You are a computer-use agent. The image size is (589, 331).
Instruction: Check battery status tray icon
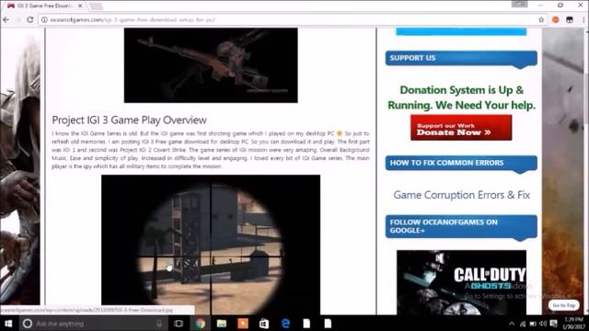pos(533,324)
